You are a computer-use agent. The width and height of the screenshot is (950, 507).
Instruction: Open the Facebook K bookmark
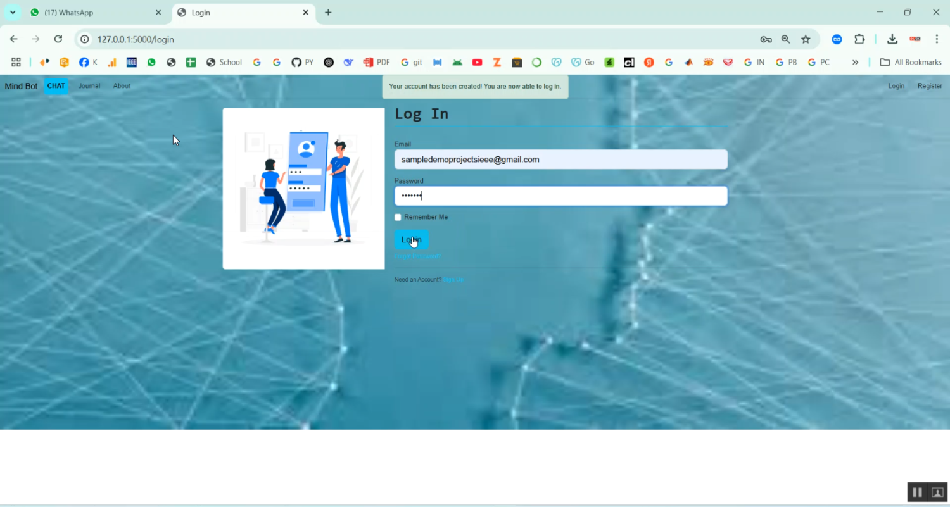tap(89, 62)
